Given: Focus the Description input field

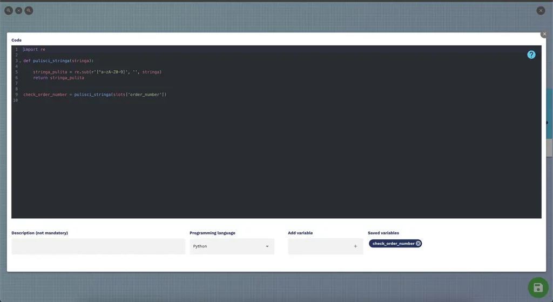Looking at the screenshot, I should coord(98,246).
